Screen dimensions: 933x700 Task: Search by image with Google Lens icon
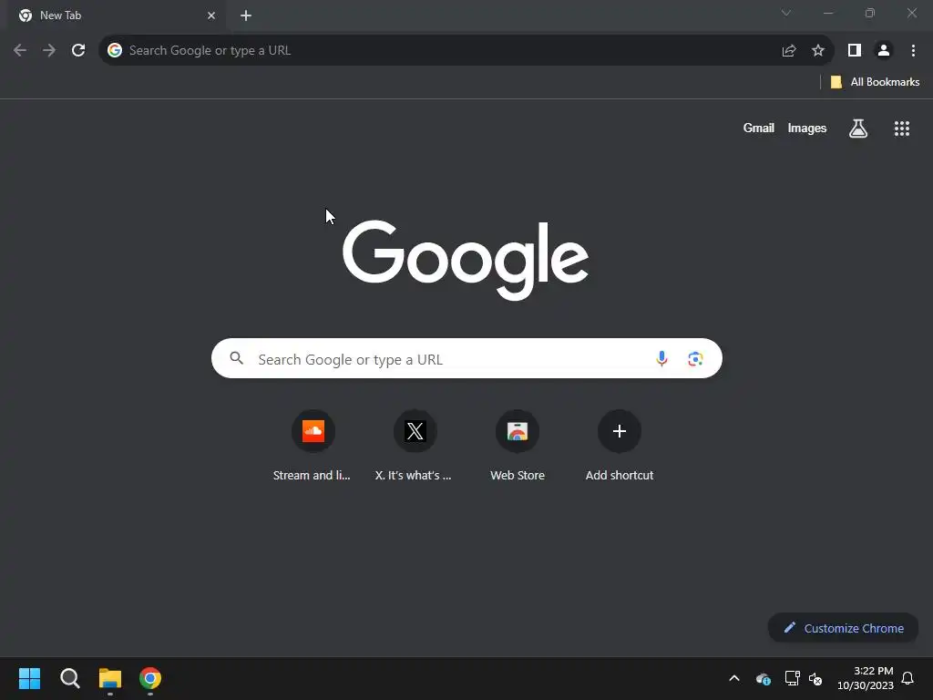tap(695, 358)
